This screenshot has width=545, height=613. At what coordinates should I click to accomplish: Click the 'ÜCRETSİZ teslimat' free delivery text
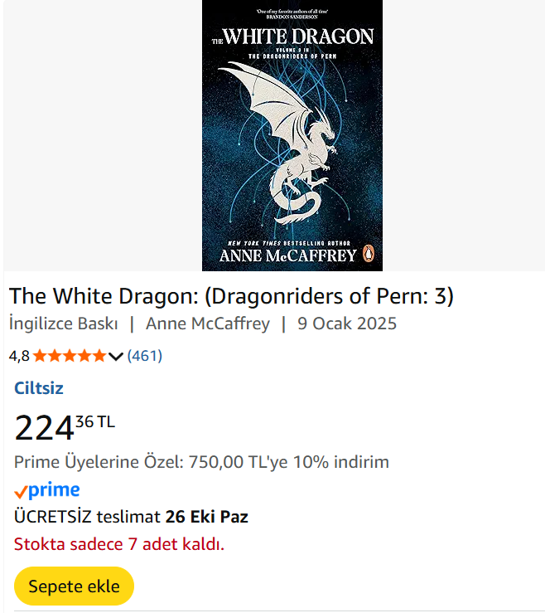click(87, 517)
